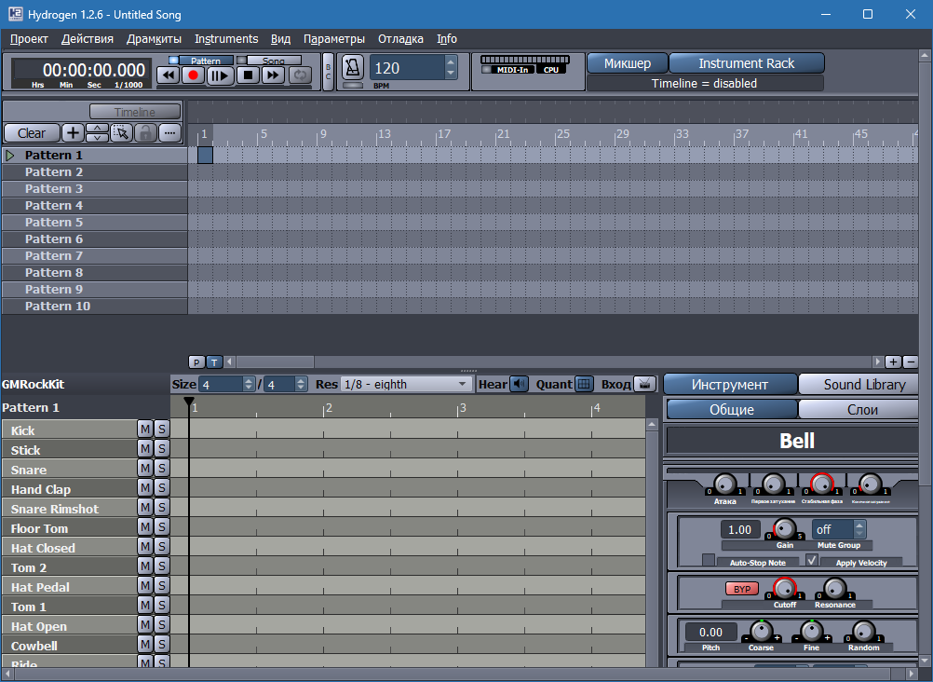Image resolution: width=933 pixels, height=682 pixels.
Task: Toggle the Hear new notes speaker icon
Action: [520, 384]
